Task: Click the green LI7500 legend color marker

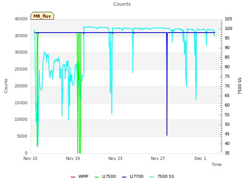Action: (x=97, y=177)
